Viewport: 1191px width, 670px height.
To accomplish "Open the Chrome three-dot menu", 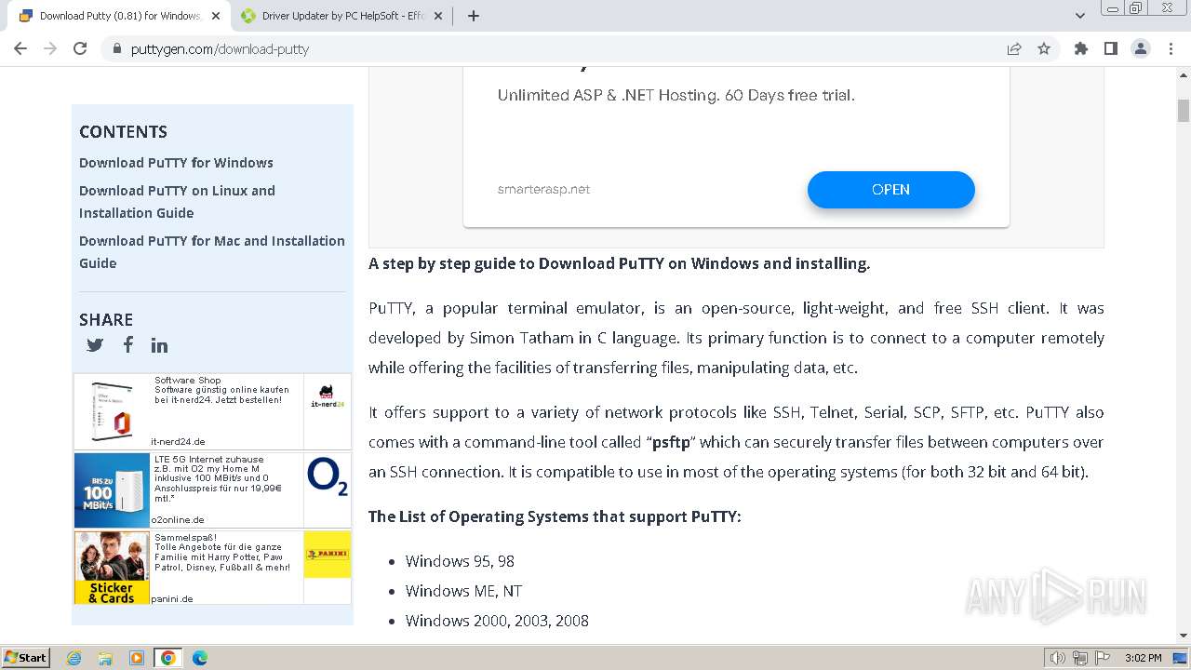I will coord(1170,48).
